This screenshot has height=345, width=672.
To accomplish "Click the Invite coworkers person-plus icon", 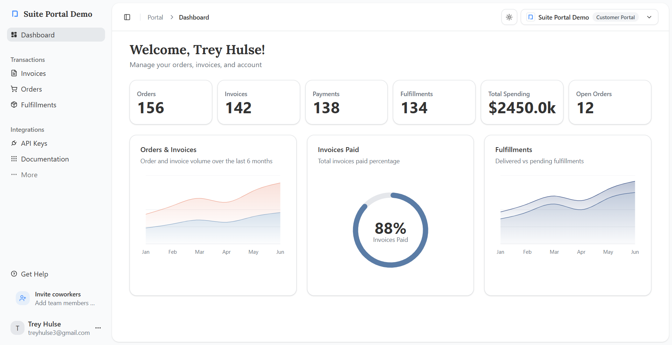I will coord(22,298).
